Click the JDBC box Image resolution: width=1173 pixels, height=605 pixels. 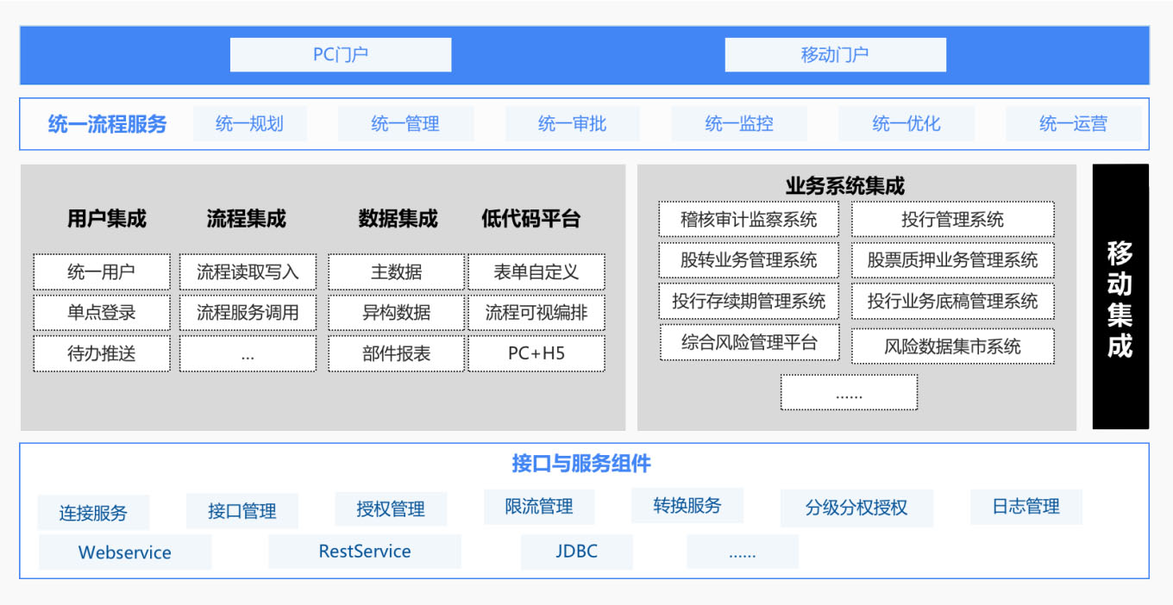576,552
